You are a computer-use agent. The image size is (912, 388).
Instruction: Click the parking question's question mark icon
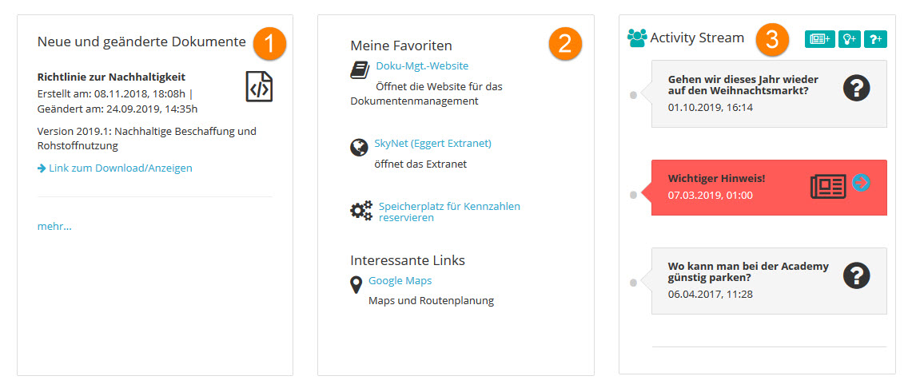click(x=856, y=275)
